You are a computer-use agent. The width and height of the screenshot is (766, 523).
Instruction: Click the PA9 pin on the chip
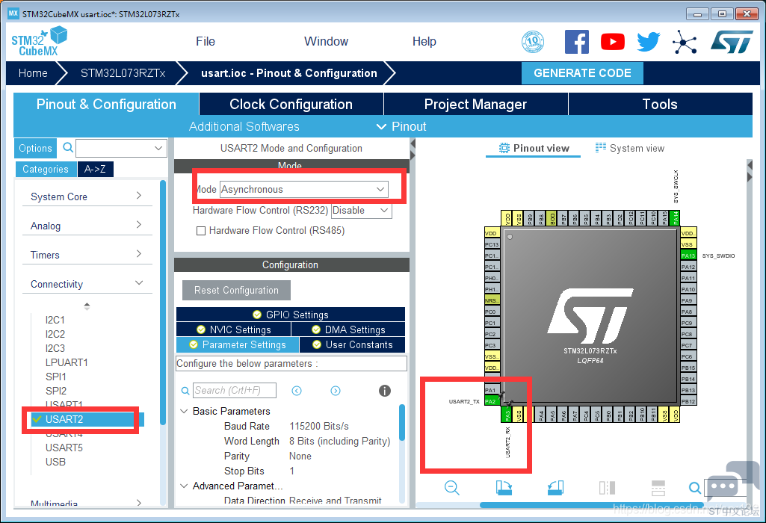click(x=688, y=300)
